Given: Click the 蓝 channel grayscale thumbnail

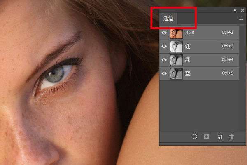Looking at the screenshot, I should pyautogui.click(x=176, y=73).
